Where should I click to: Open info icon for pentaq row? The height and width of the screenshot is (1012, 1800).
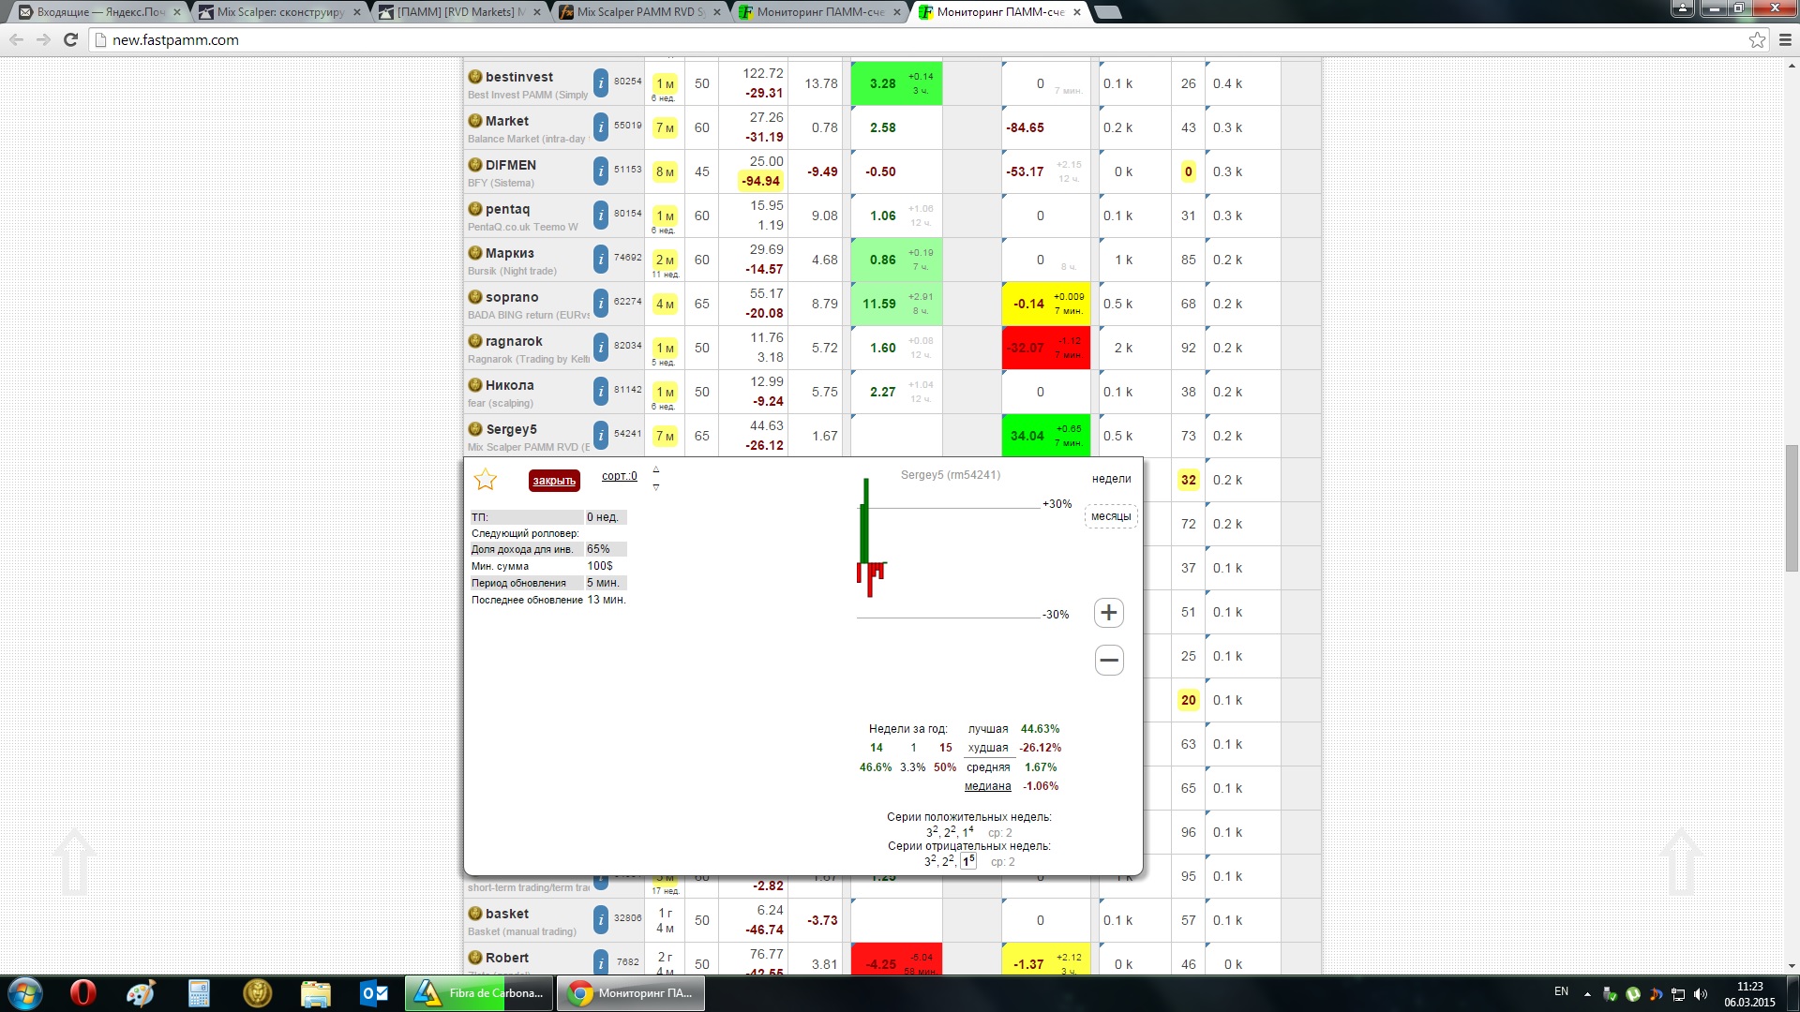click(601, 216)
